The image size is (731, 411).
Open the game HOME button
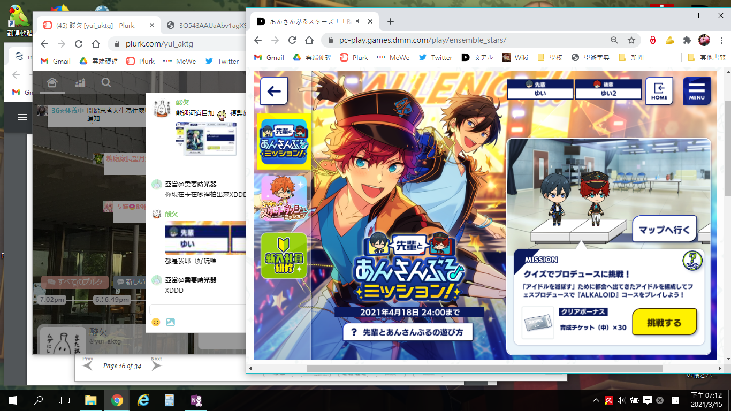pyautogui.click(x=659, y=91)
